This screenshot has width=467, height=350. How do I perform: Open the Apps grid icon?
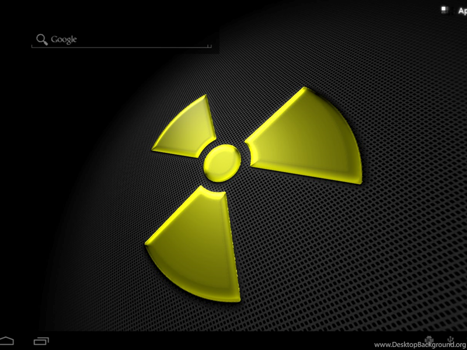(445, 9)
